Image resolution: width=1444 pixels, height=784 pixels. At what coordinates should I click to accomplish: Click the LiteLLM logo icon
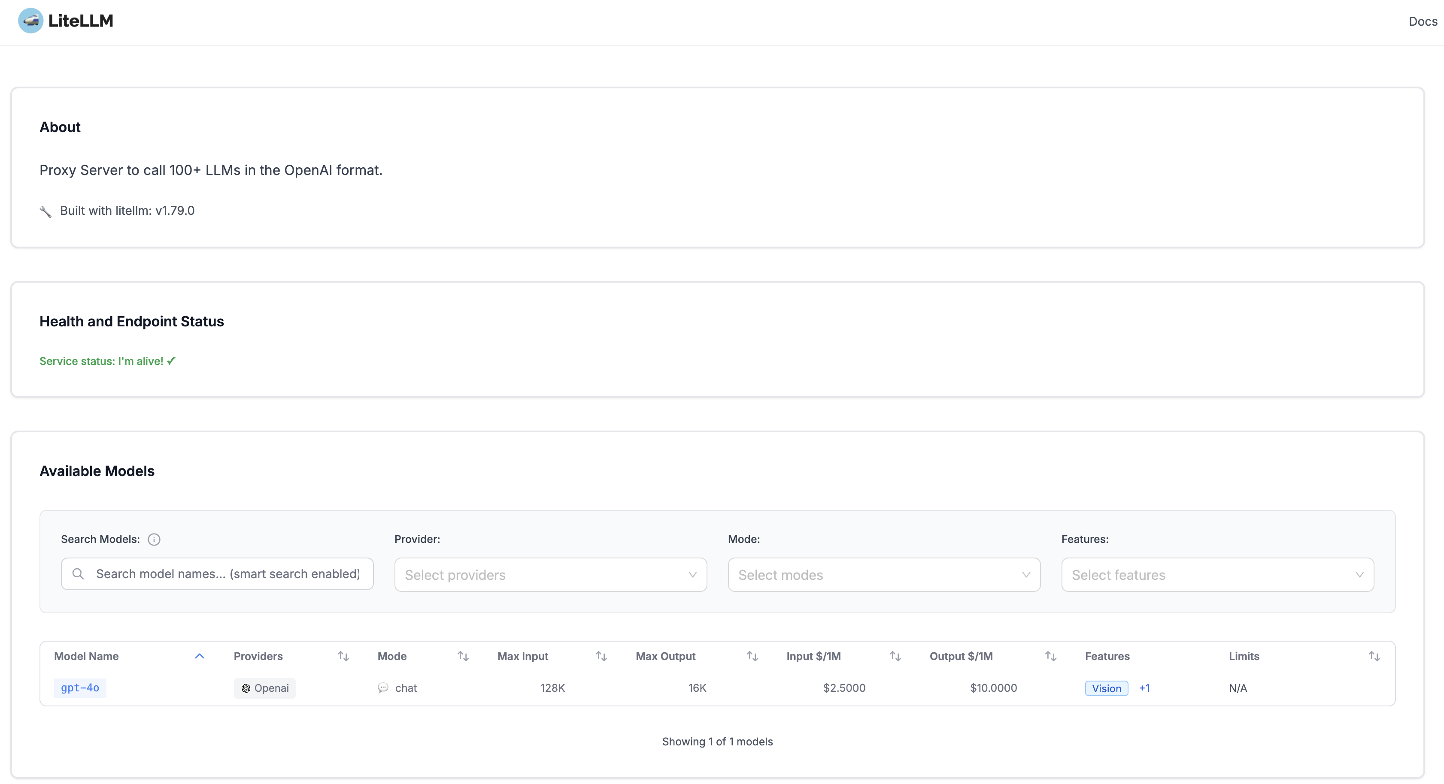click(30, 21)
